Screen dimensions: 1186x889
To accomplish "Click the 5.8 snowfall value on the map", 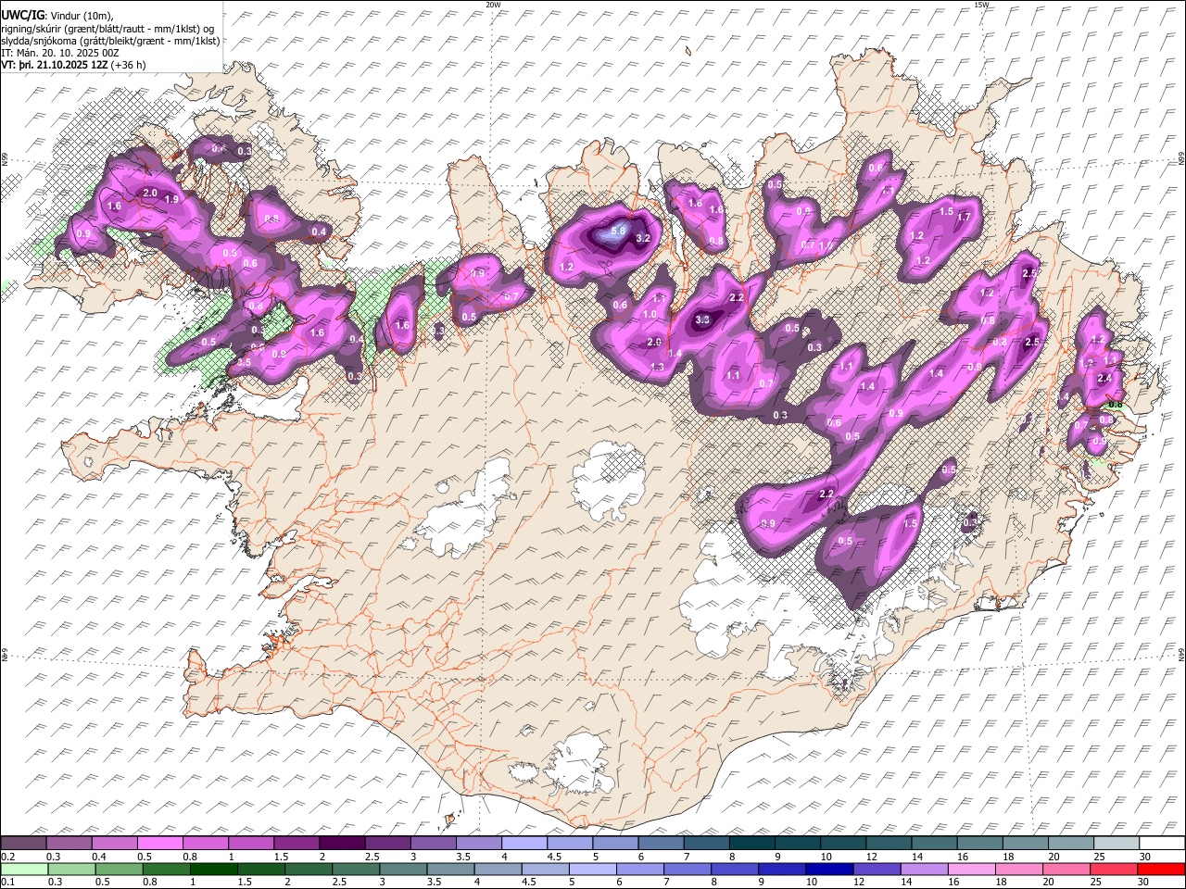I will 620,230.
